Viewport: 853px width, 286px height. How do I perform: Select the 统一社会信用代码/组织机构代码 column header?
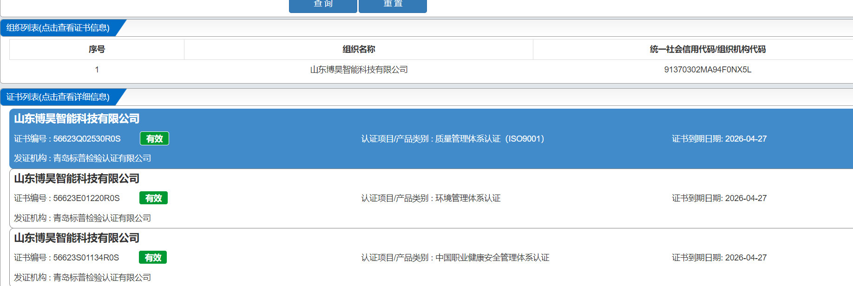708,49
